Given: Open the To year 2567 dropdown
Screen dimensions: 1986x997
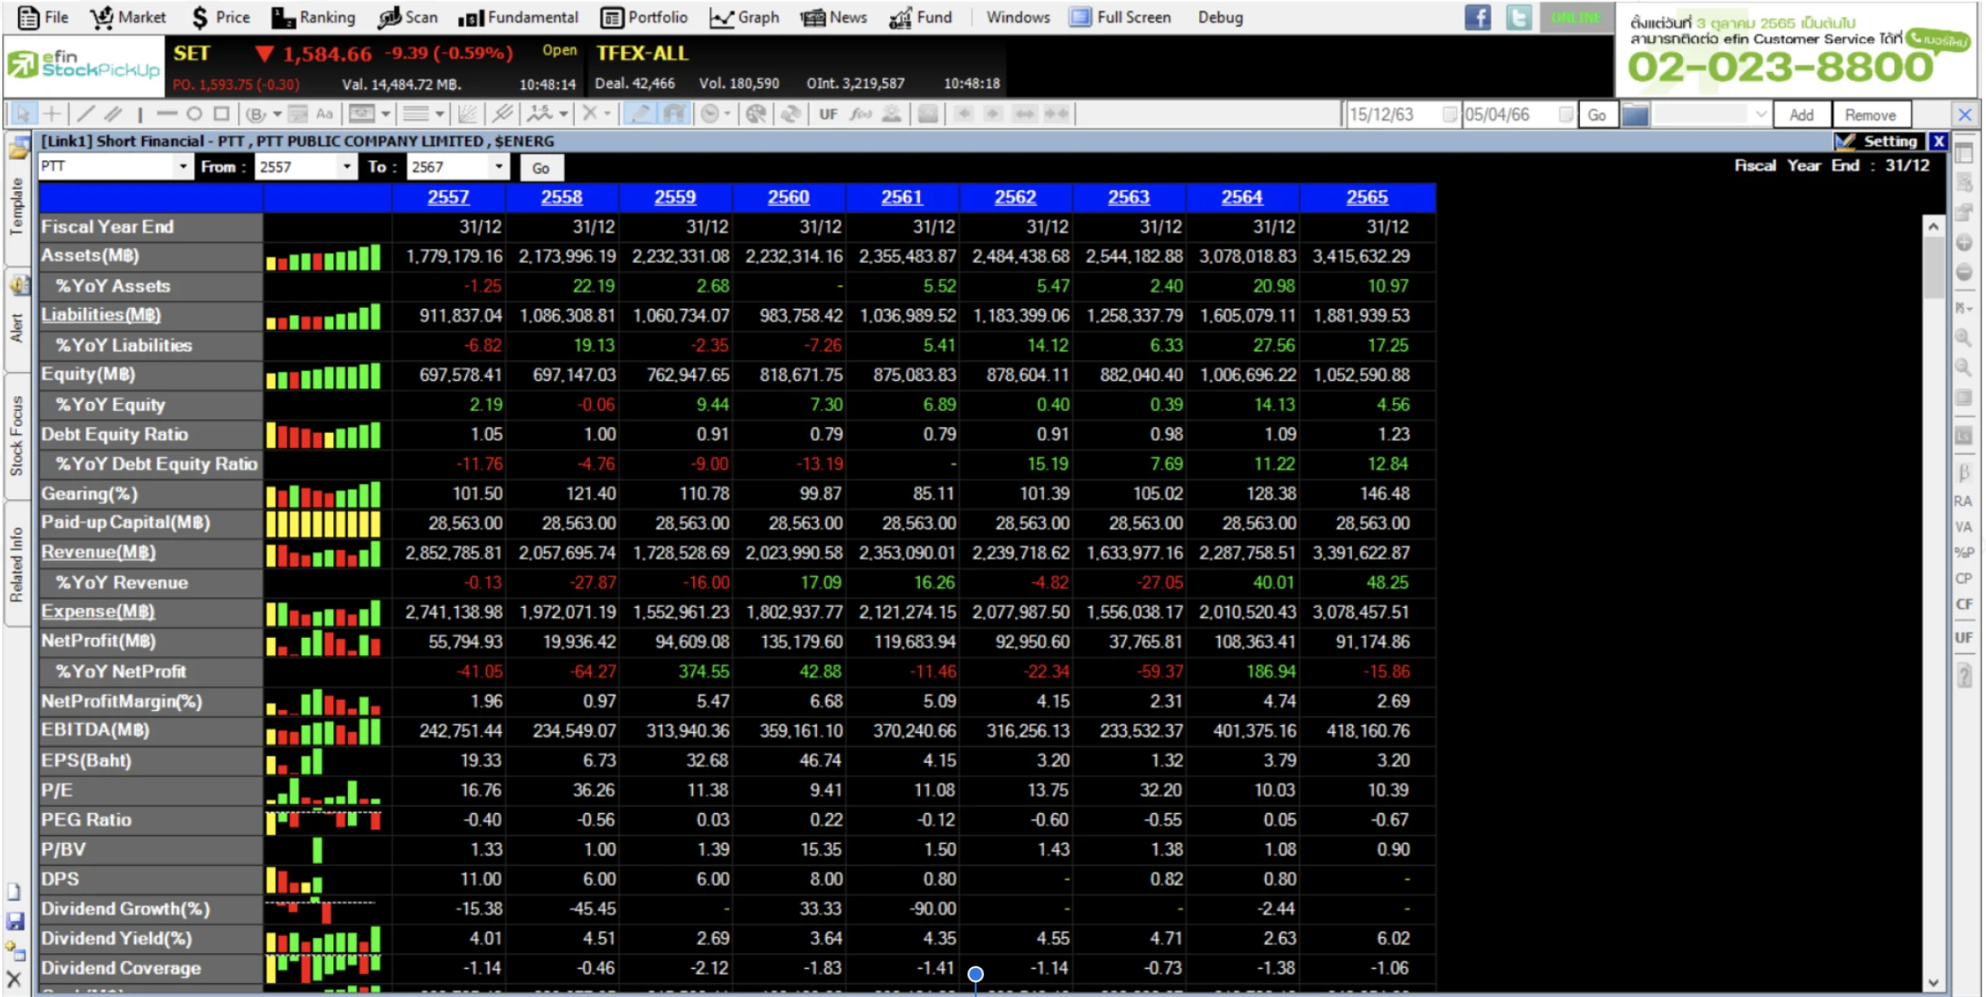Looking at the screenshot, I should pos(499,167).
